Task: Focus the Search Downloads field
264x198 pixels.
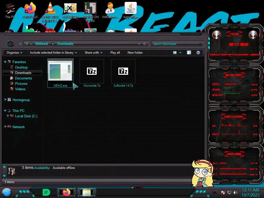Action: (177, 44)
